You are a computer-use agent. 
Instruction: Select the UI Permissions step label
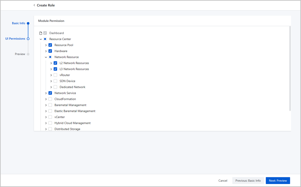[x=15, y=39]
